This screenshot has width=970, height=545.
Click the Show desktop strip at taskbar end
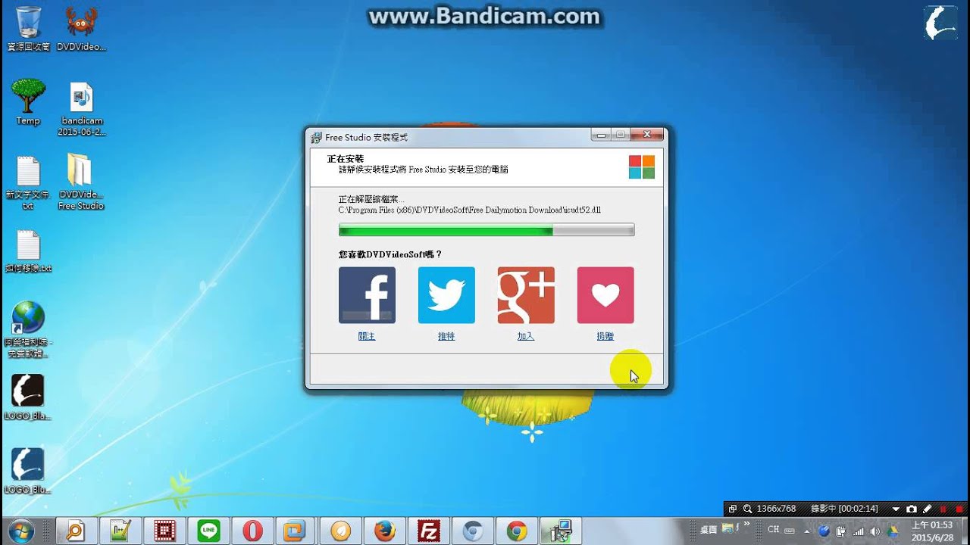click(x=964, y=531)
